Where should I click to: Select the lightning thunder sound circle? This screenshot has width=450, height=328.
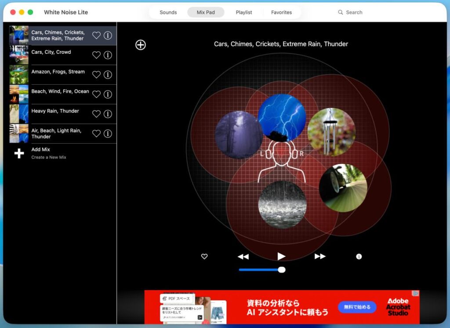[281, 115]
